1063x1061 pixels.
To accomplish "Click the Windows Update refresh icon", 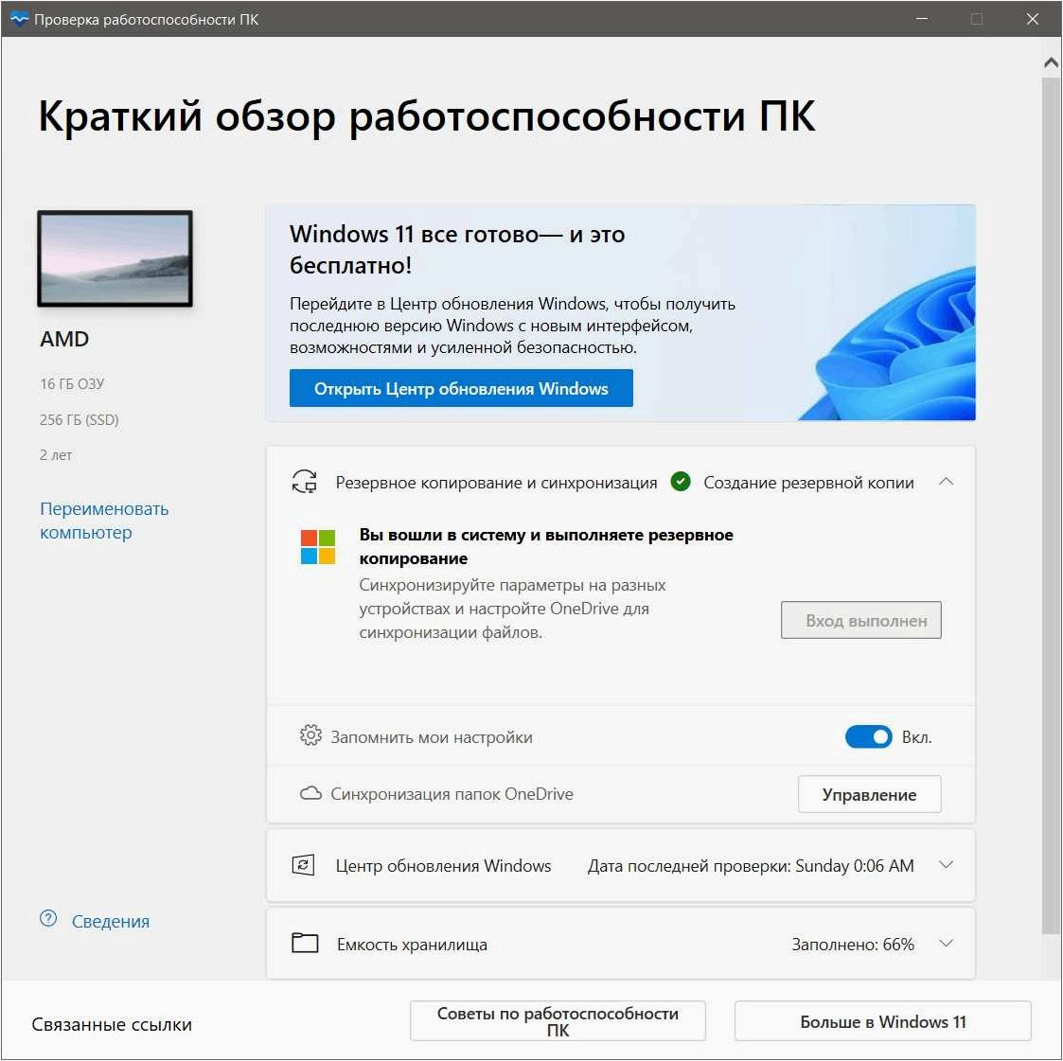I will pyautogui.click(x=303, y=865).
